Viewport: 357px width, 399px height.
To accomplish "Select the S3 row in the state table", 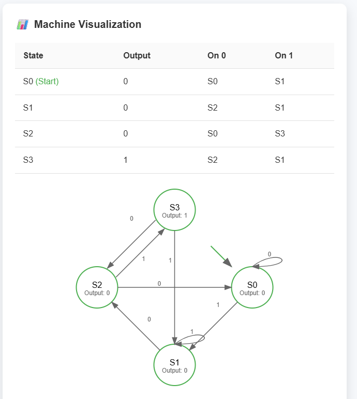I will tap(174, 160).
